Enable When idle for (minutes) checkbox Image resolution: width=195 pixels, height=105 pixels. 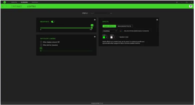tap(41, 45)
